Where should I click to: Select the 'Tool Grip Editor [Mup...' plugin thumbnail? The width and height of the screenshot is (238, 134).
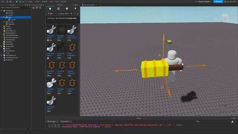click(72, 30)
